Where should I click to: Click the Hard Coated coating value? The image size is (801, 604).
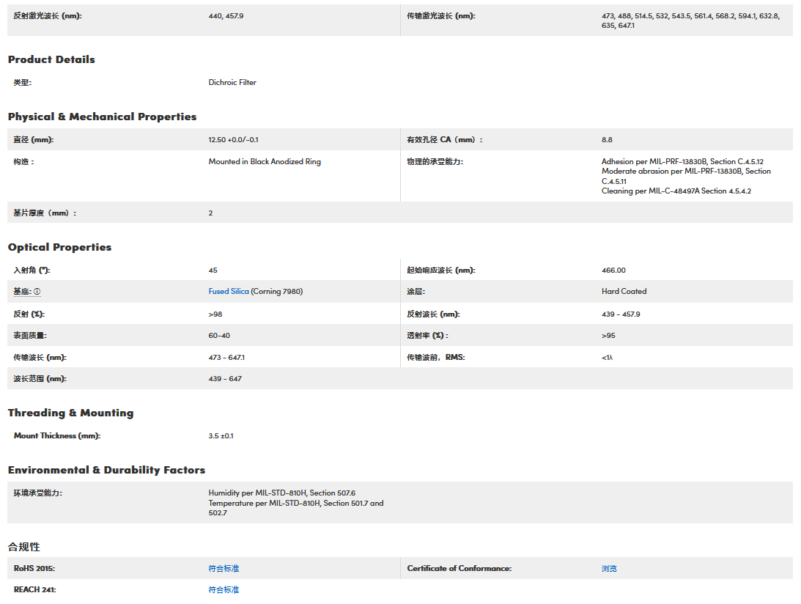click(x=624, y=292)
